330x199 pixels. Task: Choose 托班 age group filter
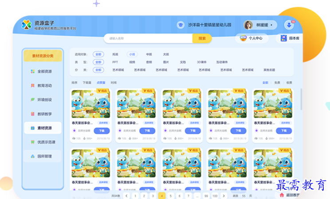(x=115, y=54)
